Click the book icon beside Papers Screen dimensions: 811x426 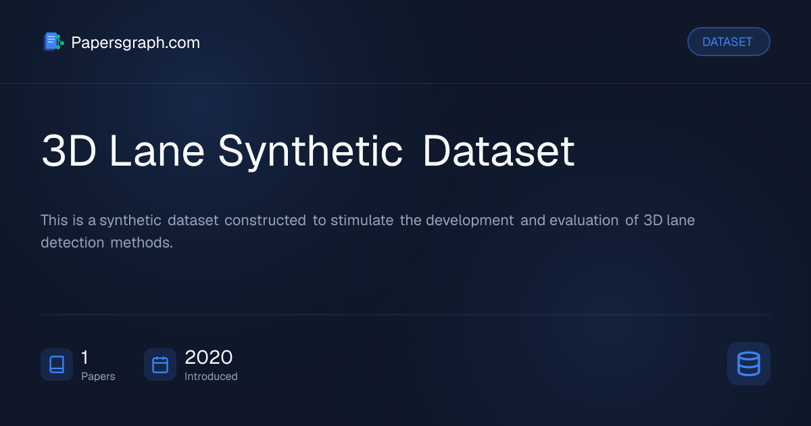pos(57,364)
